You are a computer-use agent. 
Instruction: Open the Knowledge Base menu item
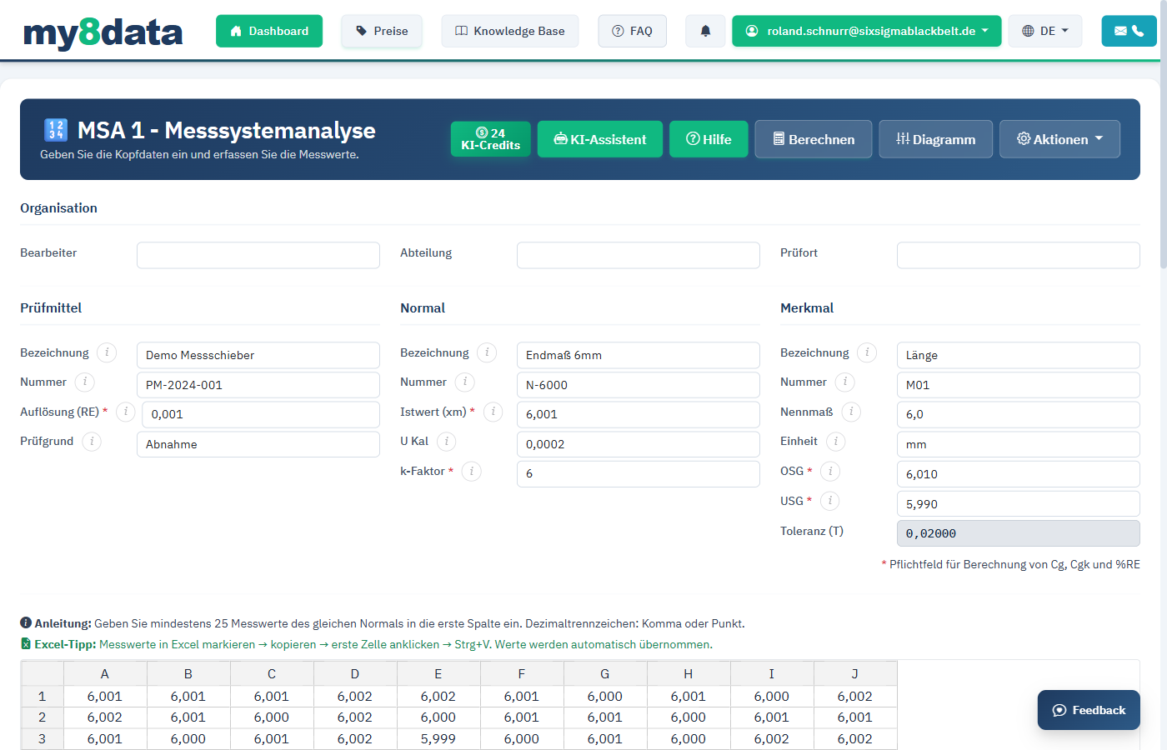tap(510, 31)
